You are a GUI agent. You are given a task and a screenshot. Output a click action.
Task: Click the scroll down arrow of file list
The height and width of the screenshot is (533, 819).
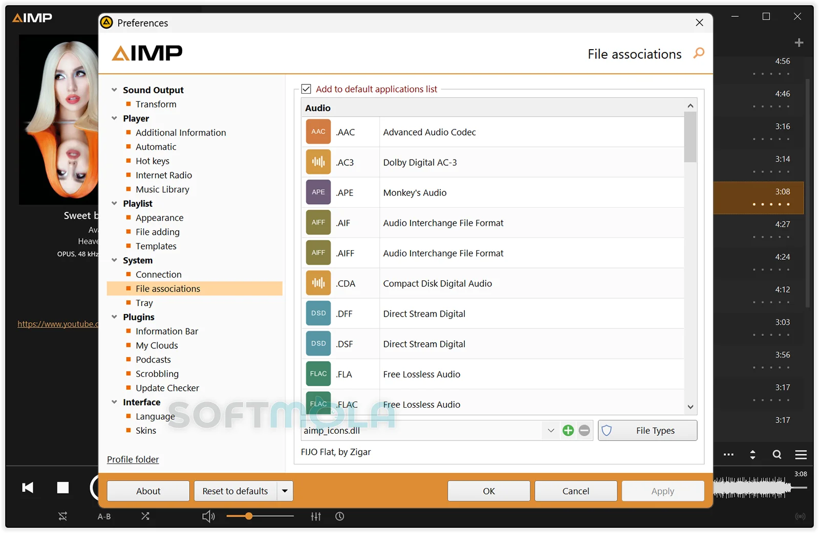[x=691, y=407]
